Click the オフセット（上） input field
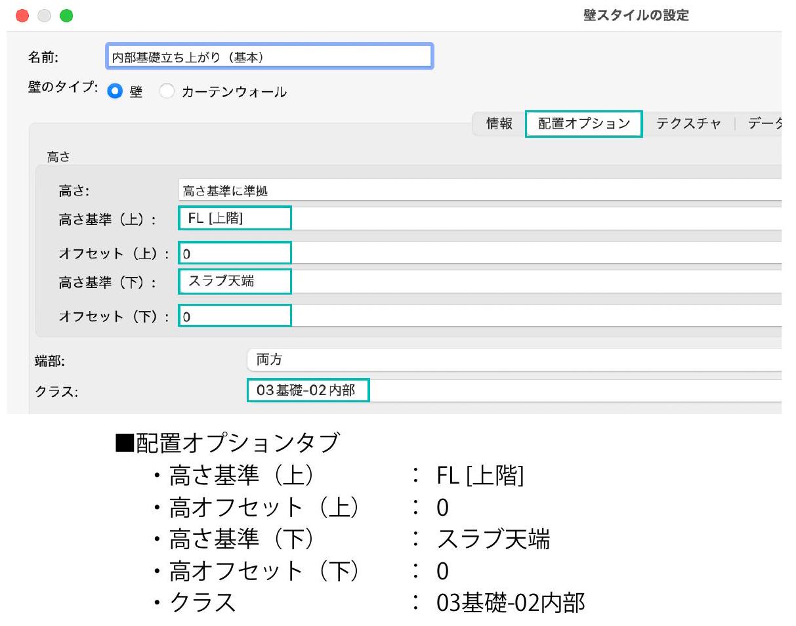796x626 pixels. (480, 253)
